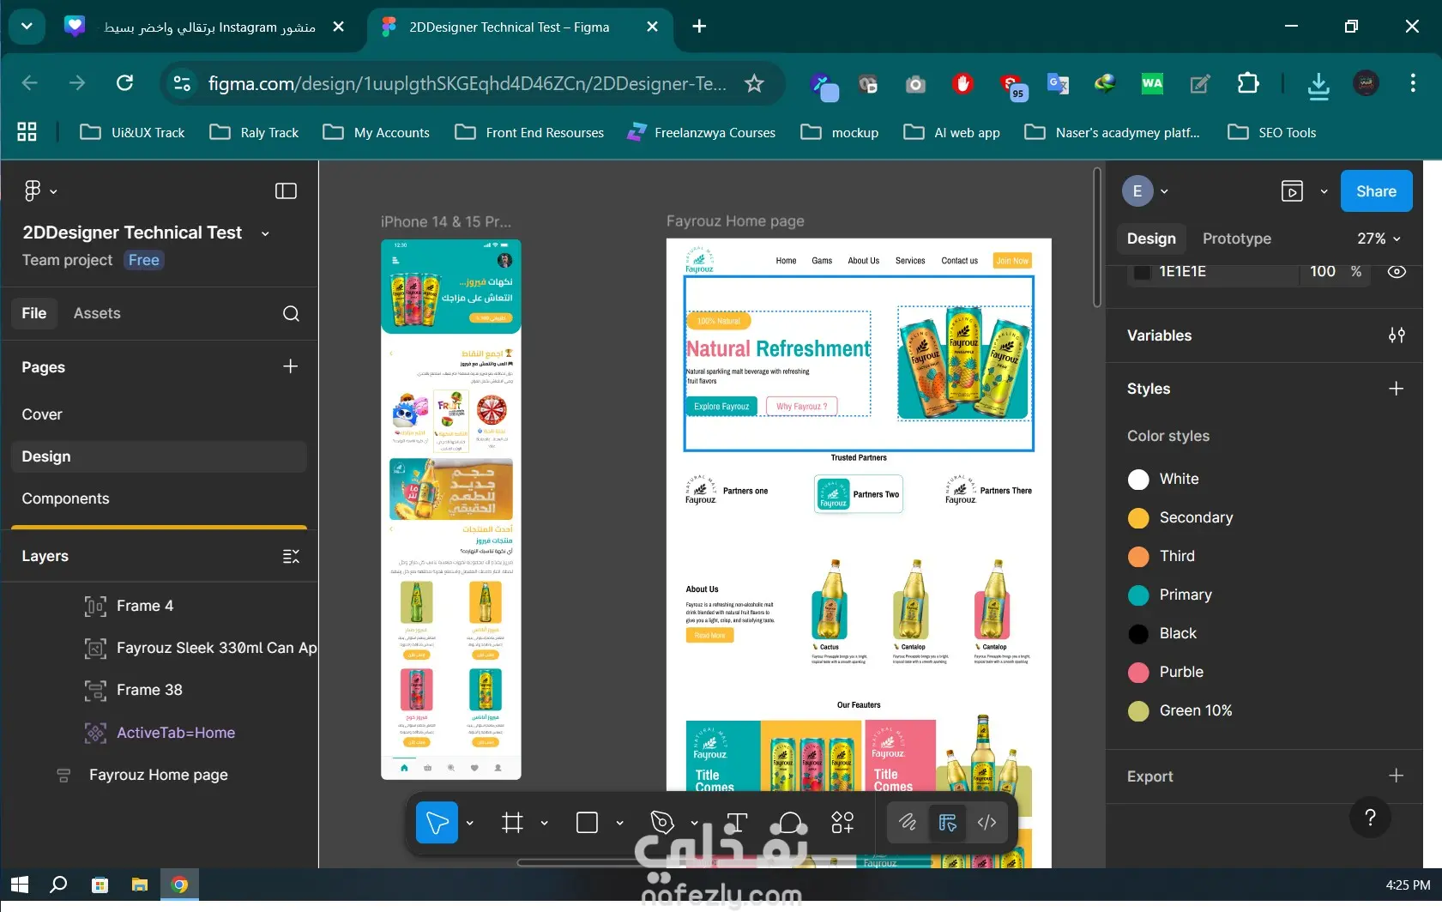The width and height of the screenshot is (1442, 912).
Task: Expand shape tools options arrow
Action: coord(619,823)
